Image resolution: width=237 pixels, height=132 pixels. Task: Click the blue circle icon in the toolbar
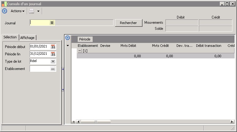tap(4, 11)
